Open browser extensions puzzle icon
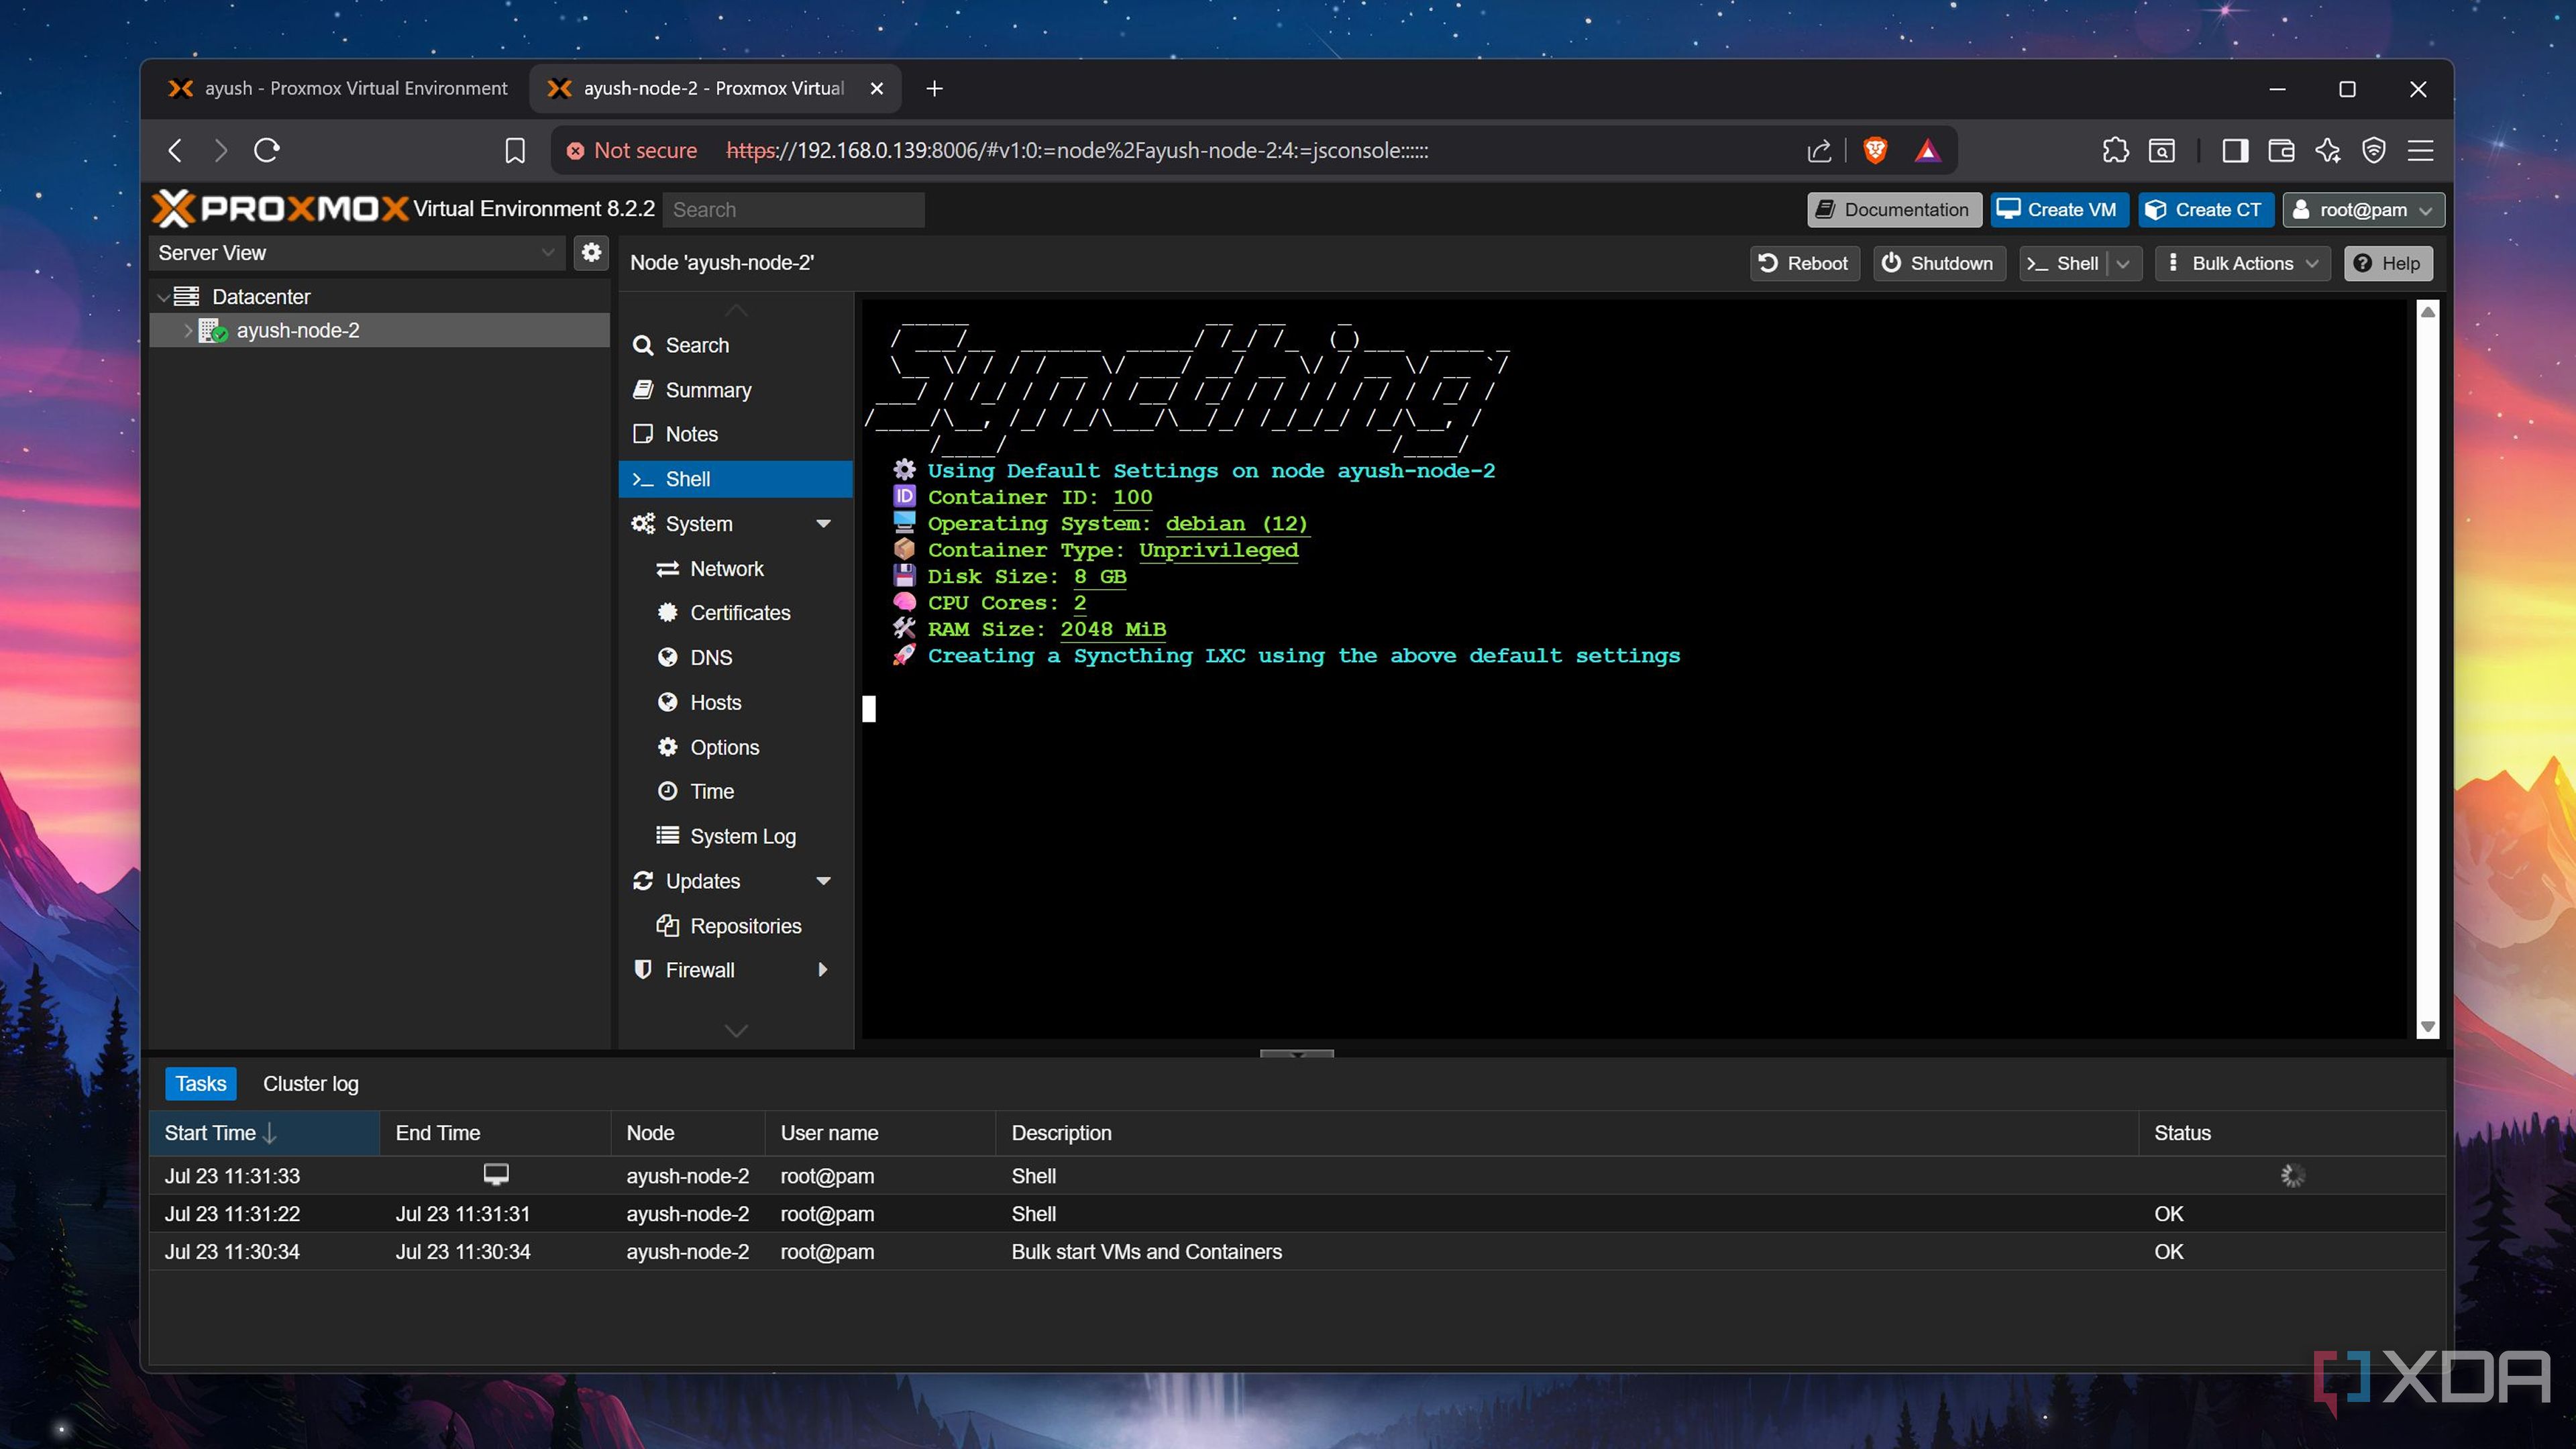Viewport: 2576px width, 1449px height. click(2115, 150)
